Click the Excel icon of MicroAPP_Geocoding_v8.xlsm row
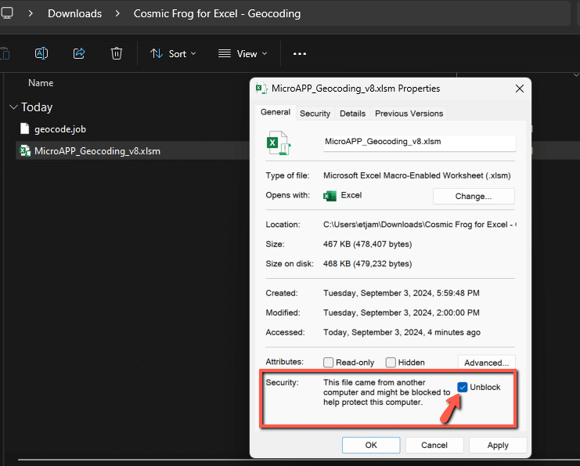 25,150
